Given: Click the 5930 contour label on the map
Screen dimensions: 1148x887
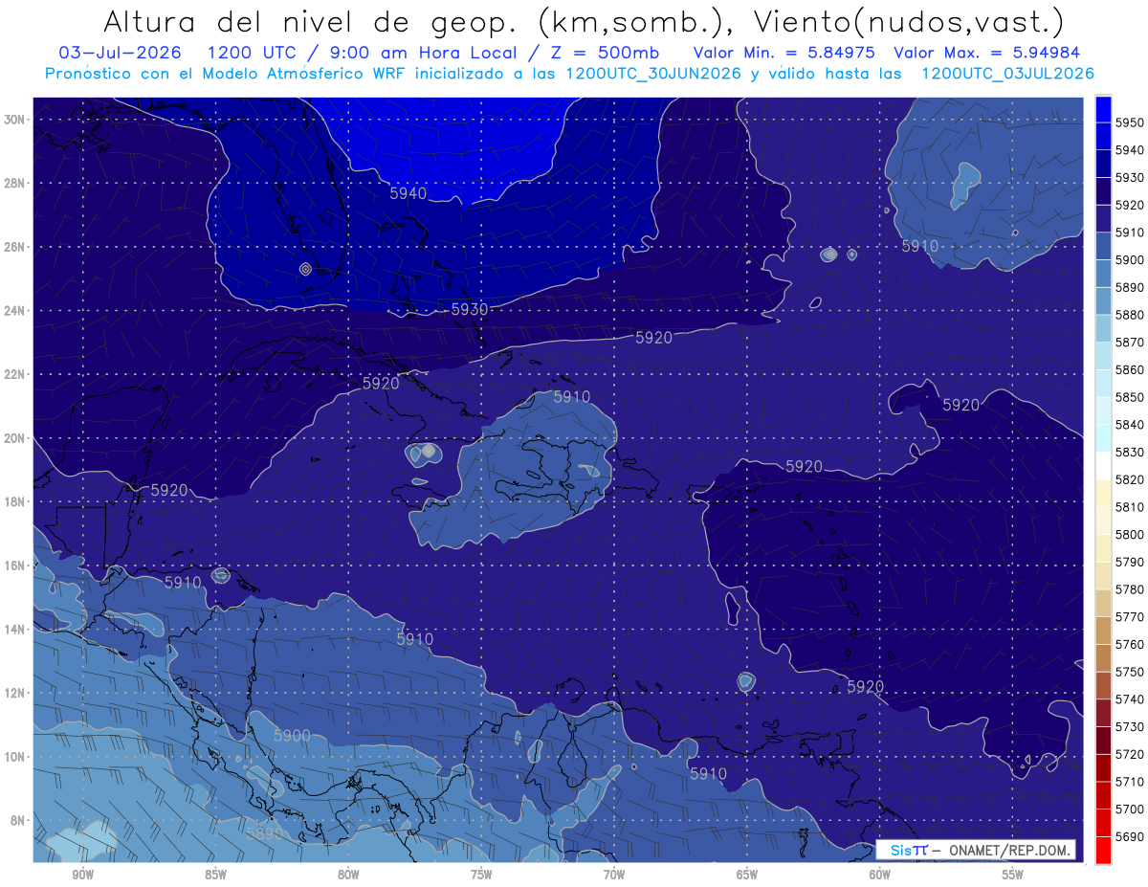Looking at the screenshot, I should click(470, 309).
